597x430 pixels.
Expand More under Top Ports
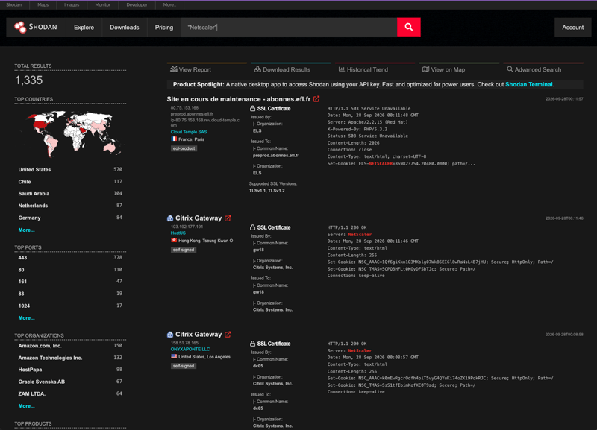pyautogui.click(x=26, y=318)
